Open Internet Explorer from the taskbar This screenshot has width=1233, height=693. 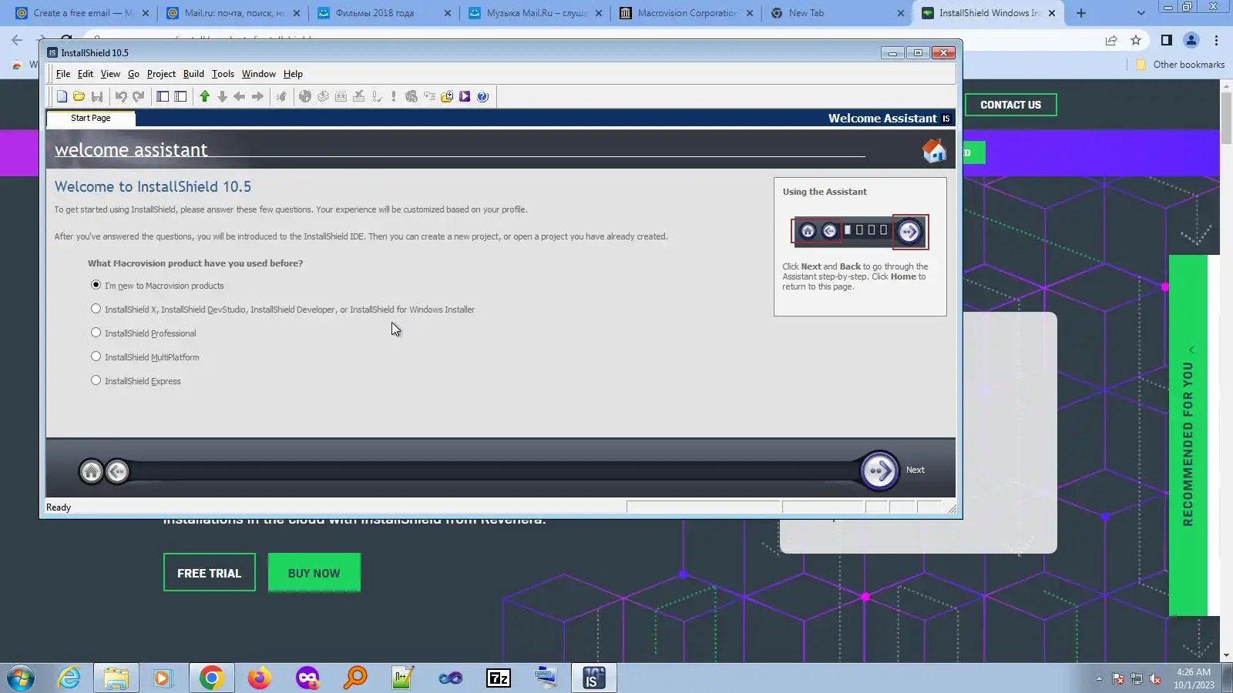[x=69, y=678]
